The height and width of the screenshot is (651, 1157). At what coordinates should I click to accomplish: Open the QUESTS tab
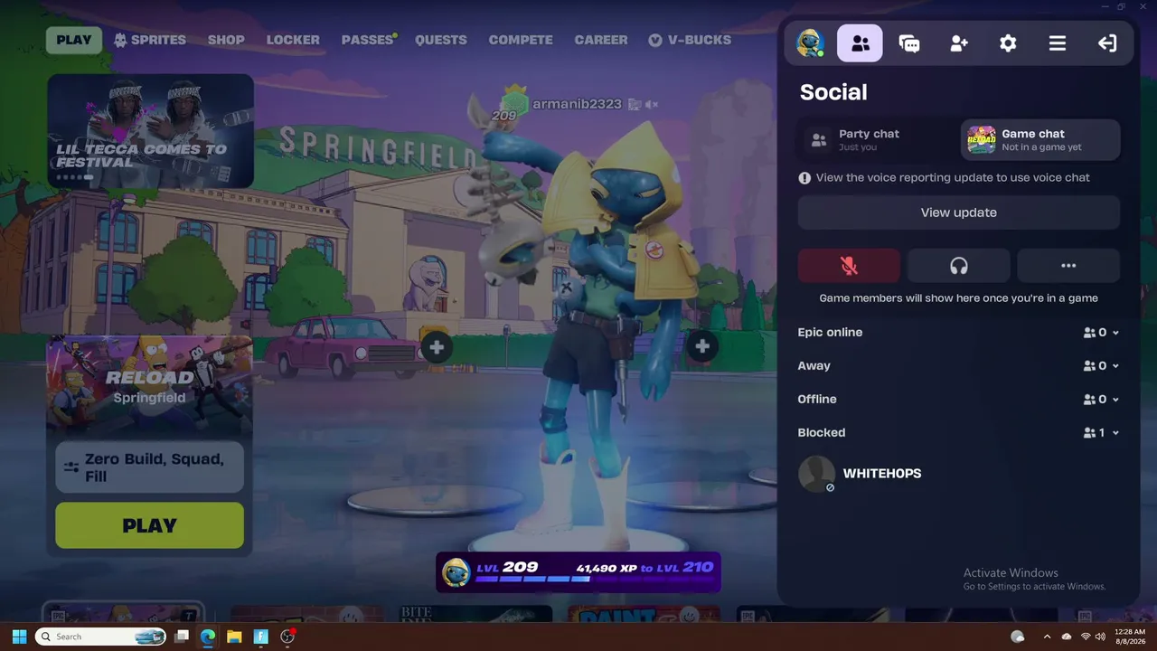point(441,40)
